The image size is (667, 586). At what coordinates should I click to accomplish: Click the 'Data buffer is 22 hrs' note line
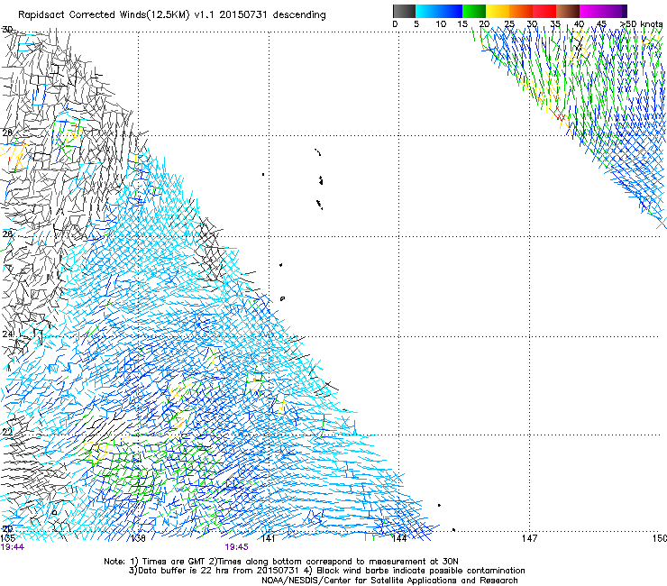(x=326, y=571)
